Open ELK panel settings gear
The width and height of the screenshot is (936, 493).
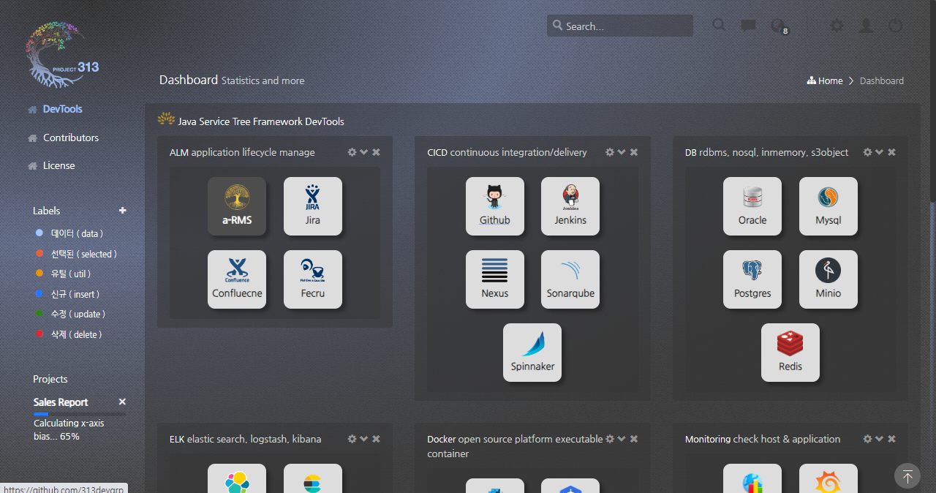coord(352,439)
